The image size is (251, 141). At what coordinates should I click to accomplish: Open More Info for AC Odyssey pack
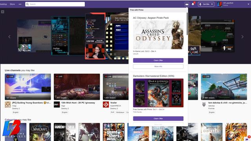coord(158,66)
